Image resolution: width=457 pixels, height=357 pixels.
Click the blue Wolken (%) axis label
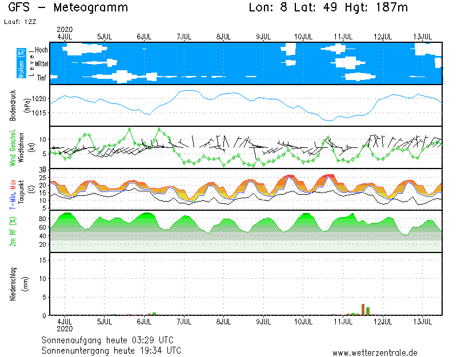[21, 63]
